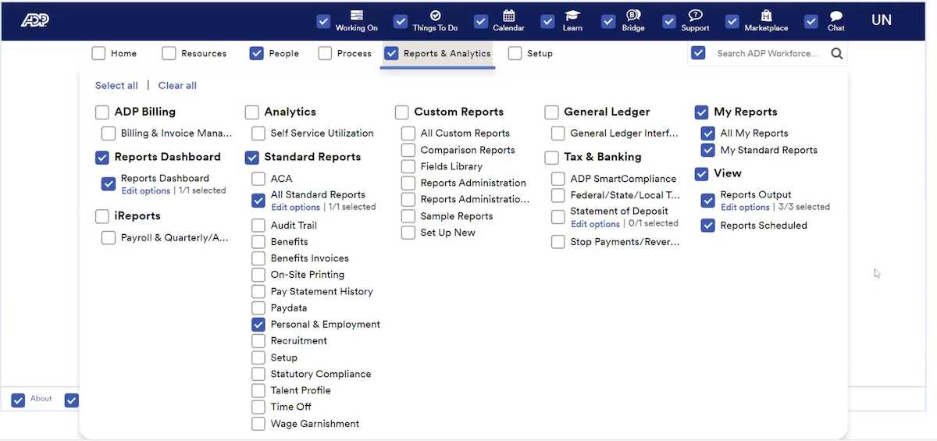Open Edit options under Reports Output
The width and height of the screenshot is (937, 441).
[x=745, y=208]
